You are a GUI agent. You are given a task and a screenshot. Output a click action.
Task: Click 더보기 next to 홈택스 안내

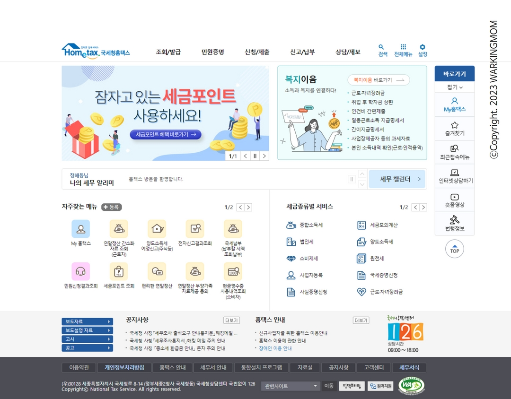[x=361, y=321]
